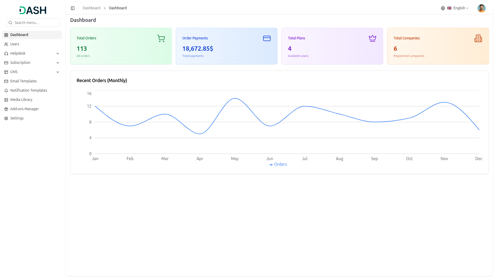Open the English language dropdown
495x278 pixels.
(458, 8)
